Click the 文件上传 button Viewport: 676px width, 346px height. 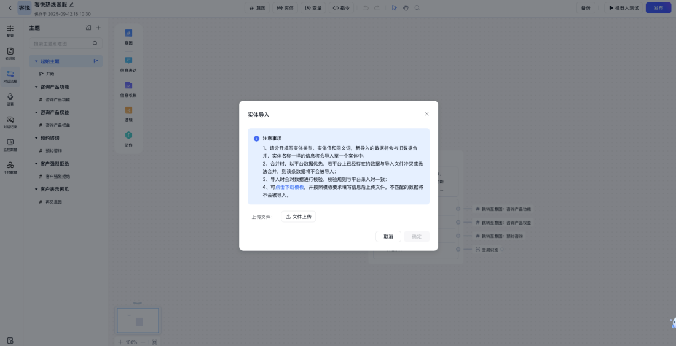click(298, 217)
